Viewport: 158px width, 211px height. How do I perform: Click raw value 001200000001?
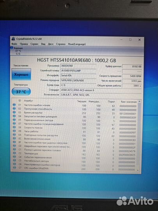pos(128,114)
